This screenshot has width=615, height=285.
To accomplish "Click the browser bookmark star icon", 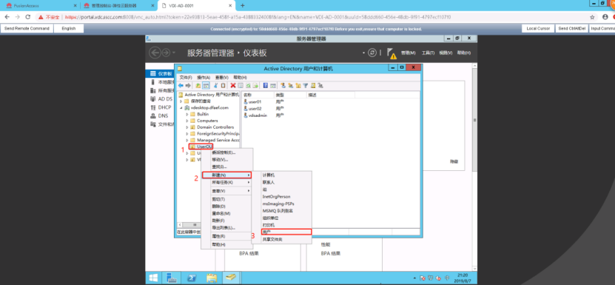I will click(592, 17).
